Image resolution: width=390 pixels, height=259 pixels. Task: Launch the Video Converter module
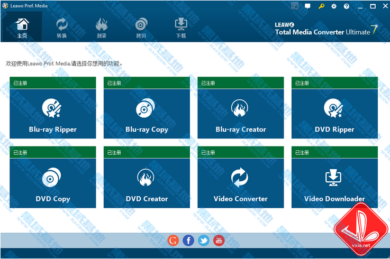pos(241,183)
